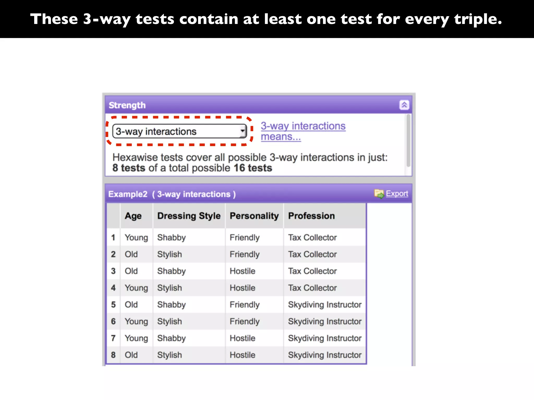Click 'Friendly' in row 1
Viewport: 534px width, 400px height.
[245, 238]
